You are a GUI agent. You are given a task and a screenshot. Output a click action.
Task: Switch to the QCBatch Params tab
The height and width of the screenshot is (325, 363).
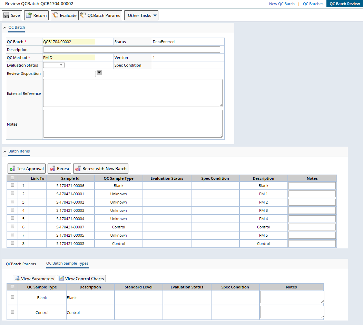pyautogui.click(x=21, y=264)
